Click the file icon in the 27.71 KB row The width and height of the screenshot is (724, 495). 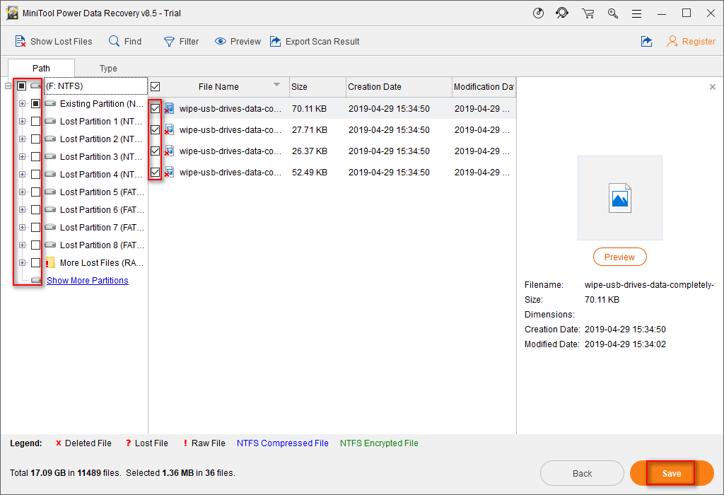click(169, 129)
